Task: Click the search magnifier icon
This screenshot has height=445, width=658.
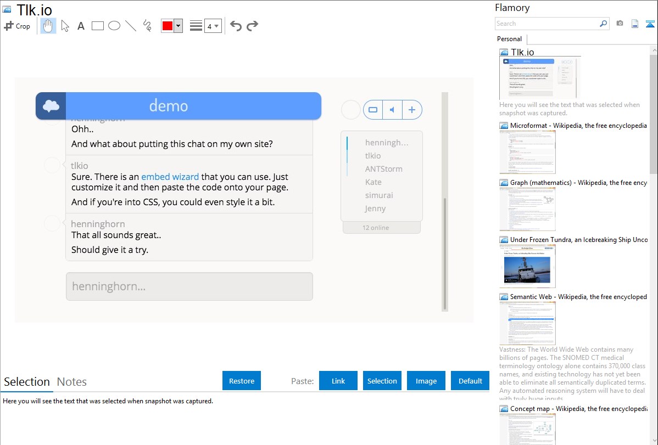Action: (604, 24)
